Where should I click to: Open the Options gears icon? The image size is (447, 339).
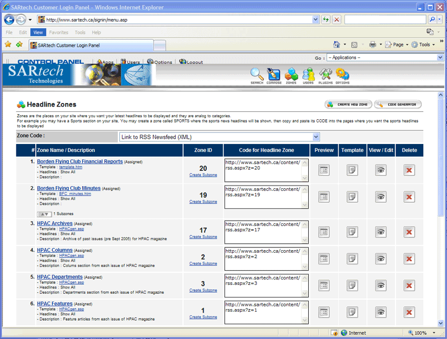click(x=342, y=76)
